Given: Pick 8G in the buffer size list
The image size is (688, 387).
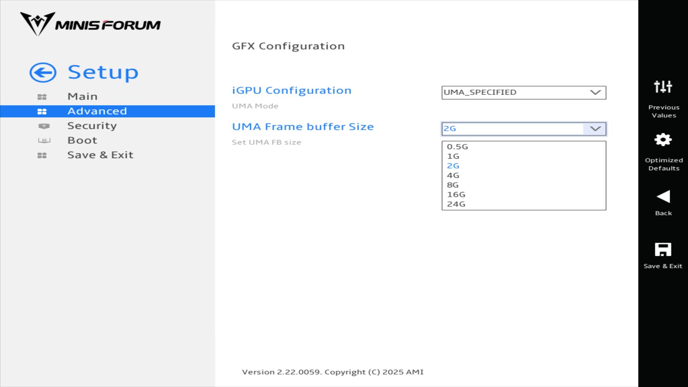Looking at the screenshot, I should point(453,185).
